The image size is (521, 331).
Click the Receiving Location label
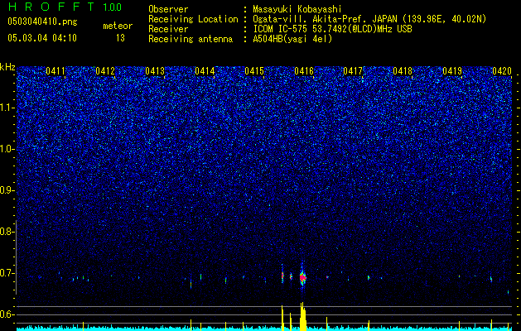193,20
